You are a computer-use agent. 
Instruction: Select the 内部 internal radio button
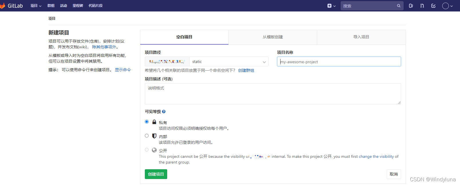click(x=147, y=136)
